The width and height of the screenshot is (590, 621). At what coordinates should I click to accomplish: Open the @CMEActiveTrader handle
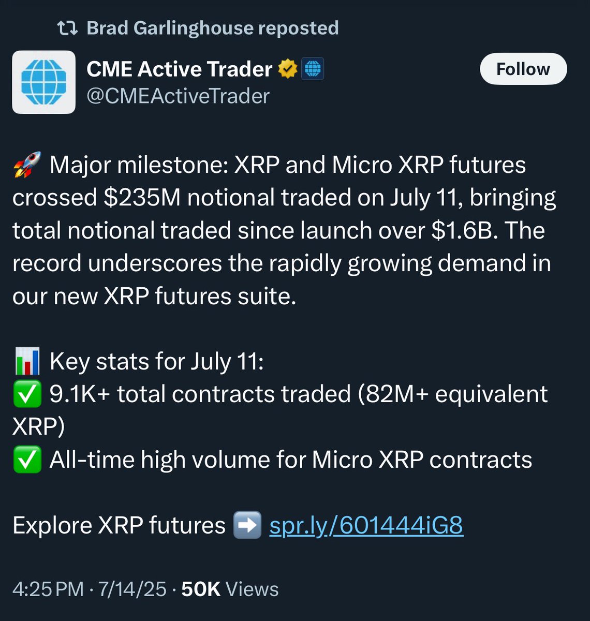click(178, 96)
